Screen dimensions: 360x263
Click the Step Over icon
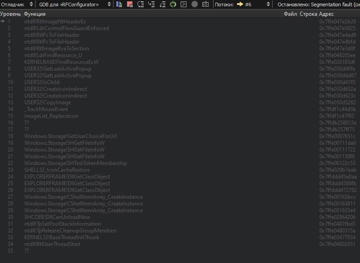141,4
